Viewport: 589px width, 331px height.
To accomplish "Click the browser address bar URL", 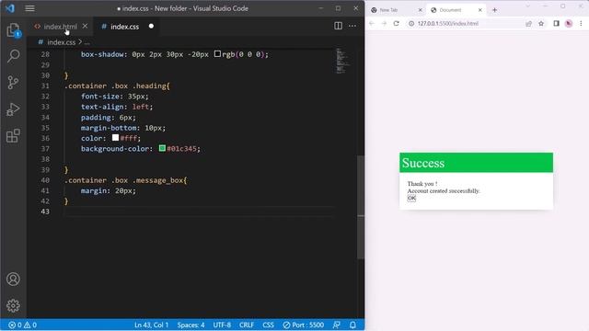I will click(x=448, y=23).
